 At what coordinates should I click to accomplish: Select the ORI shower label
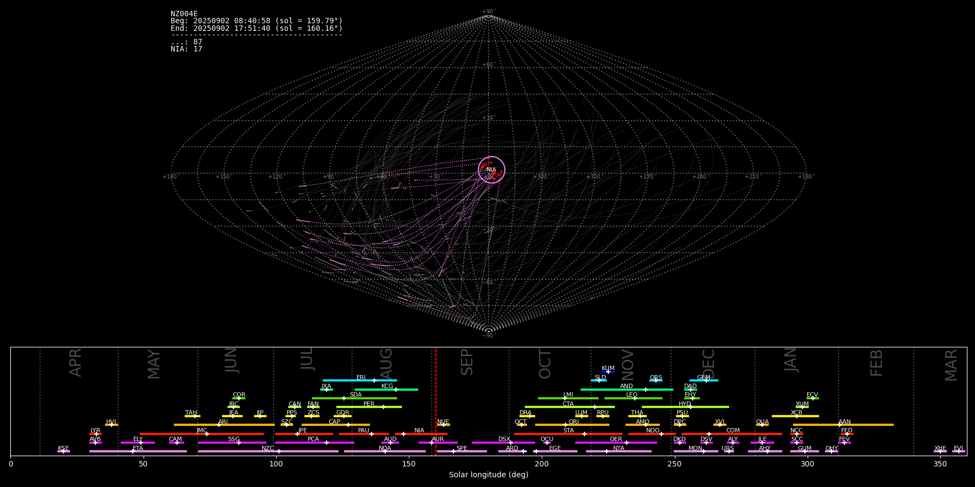pyautogui.click(x=574, y=422)
